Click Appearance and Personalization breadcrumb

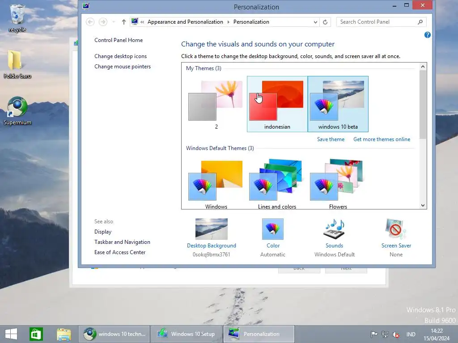click(x=185, y=22)
